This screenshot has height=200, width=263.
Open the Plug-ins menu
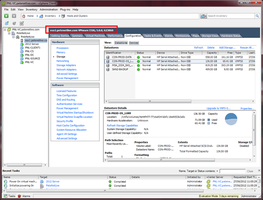65,10
